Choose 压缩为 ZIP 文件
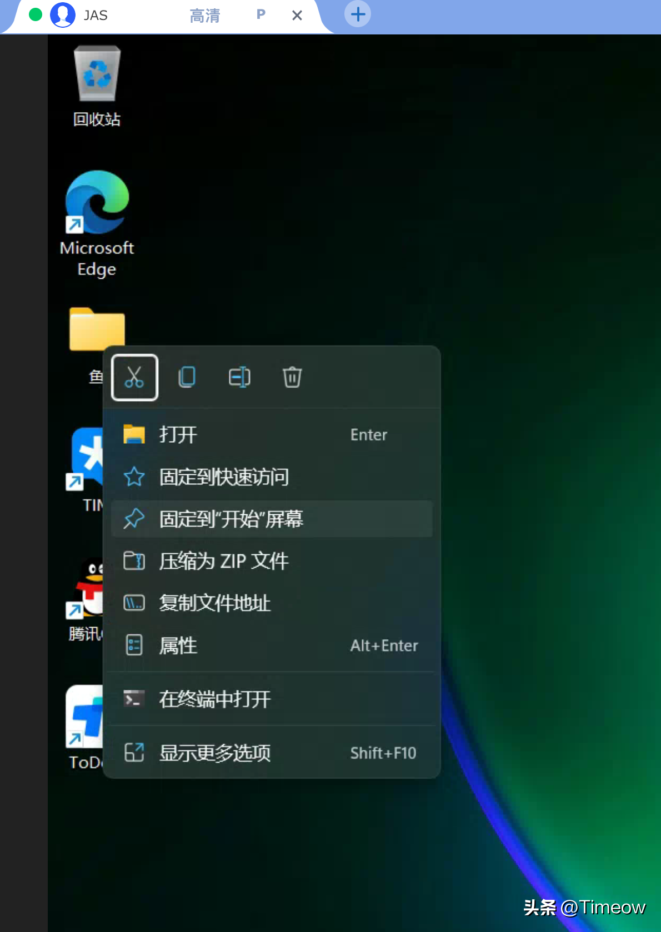 point(272,561)
